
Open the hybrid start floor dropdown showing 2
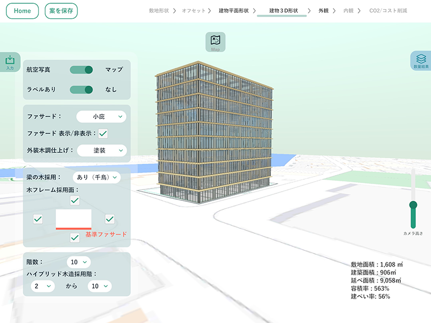[x=43, y=286]
